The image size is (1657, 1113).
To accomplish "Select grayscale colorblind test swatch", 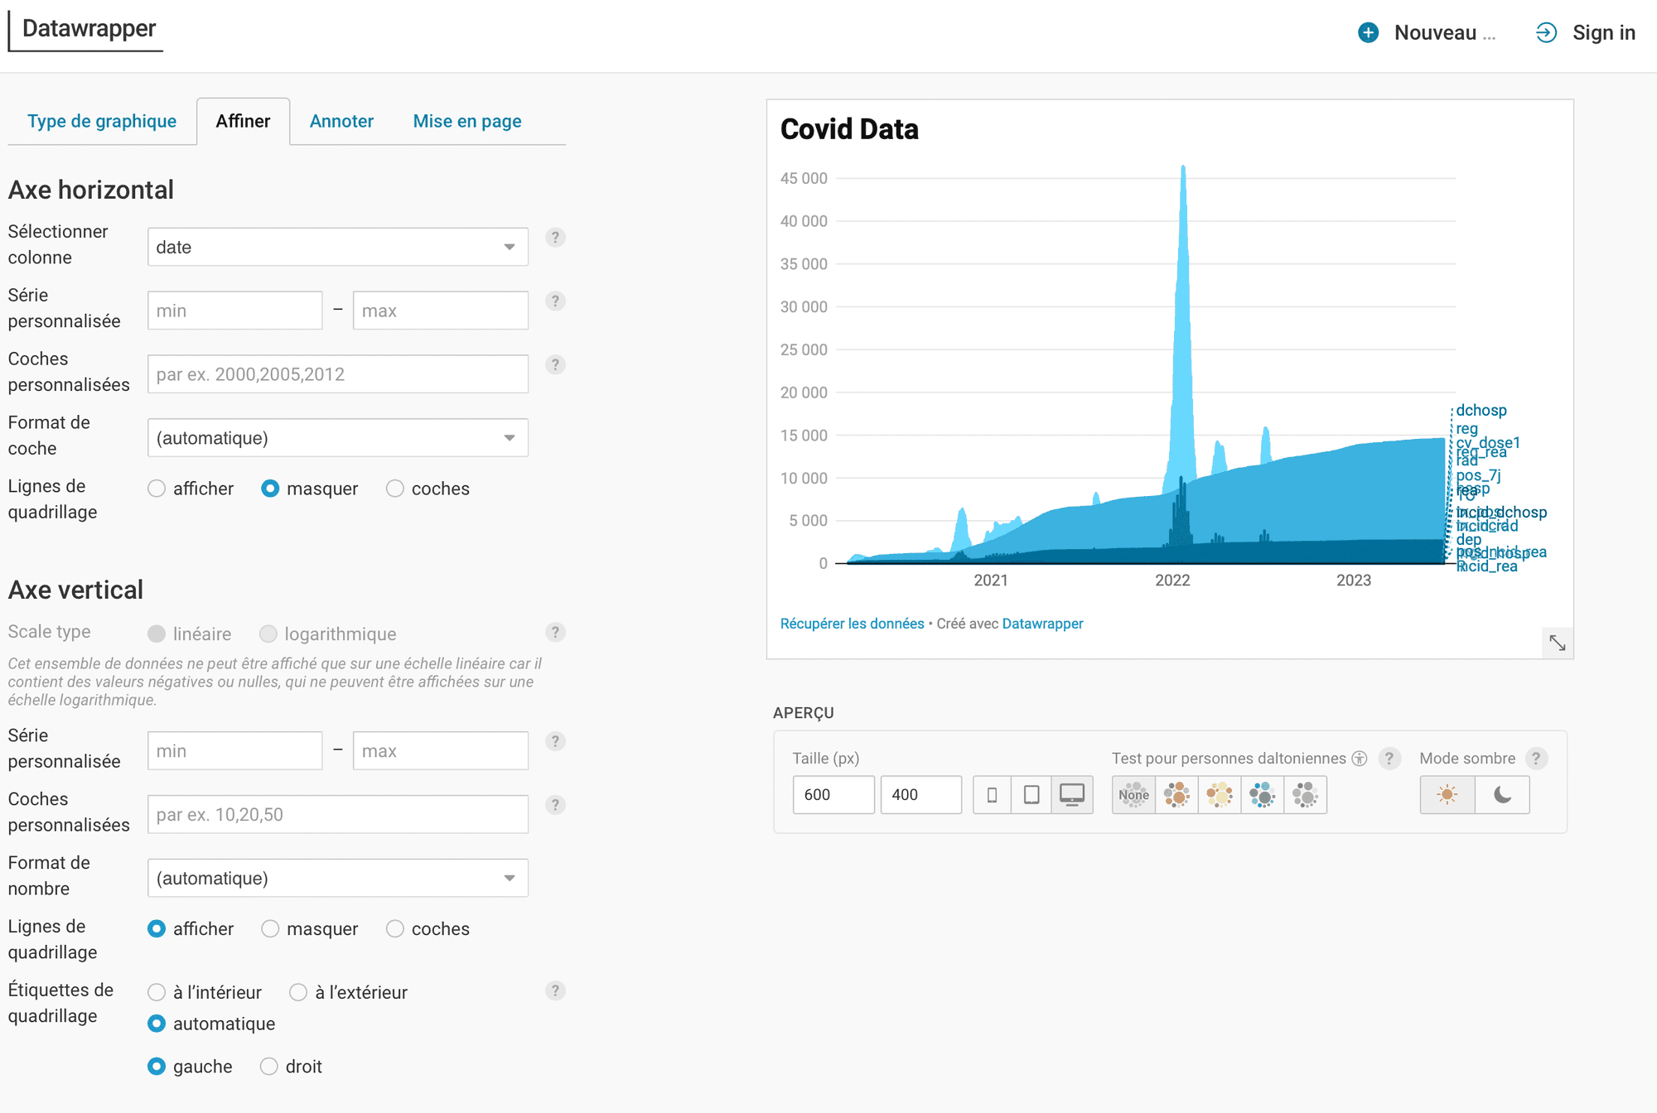I will [x=1305, y=795].
